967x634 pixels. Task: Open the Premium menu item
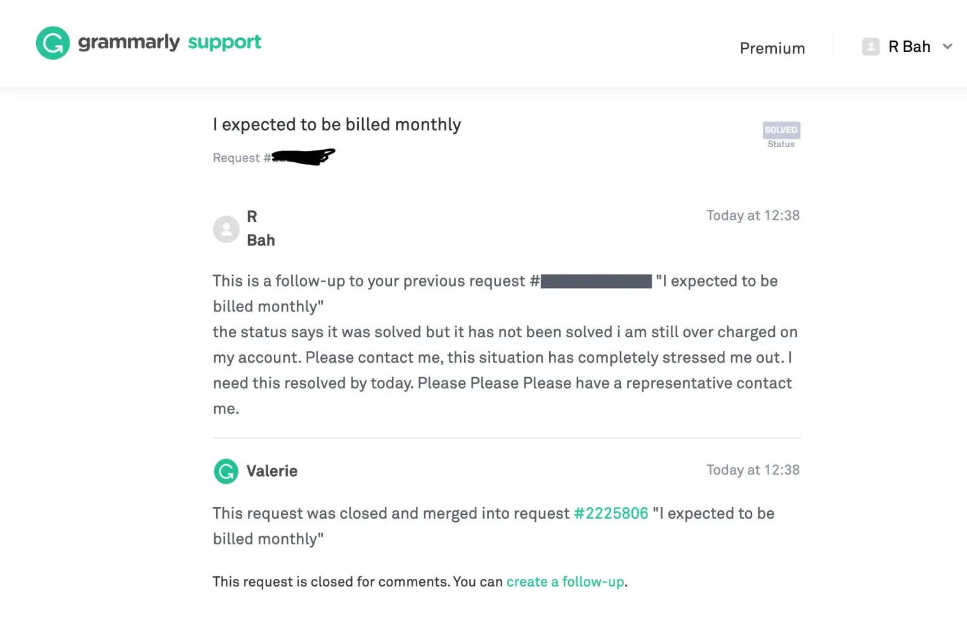772,48
